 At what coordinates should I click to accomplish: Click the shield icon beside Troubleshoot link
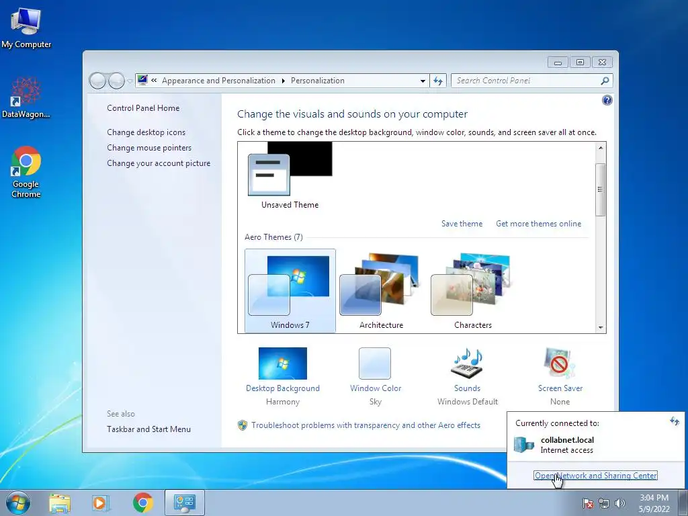point(242,425)
